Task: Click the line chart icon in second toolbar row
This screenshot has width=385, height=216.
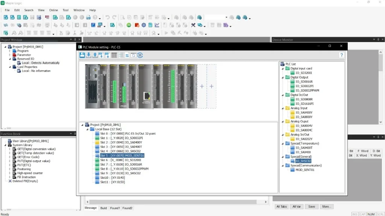Action: 157,25
